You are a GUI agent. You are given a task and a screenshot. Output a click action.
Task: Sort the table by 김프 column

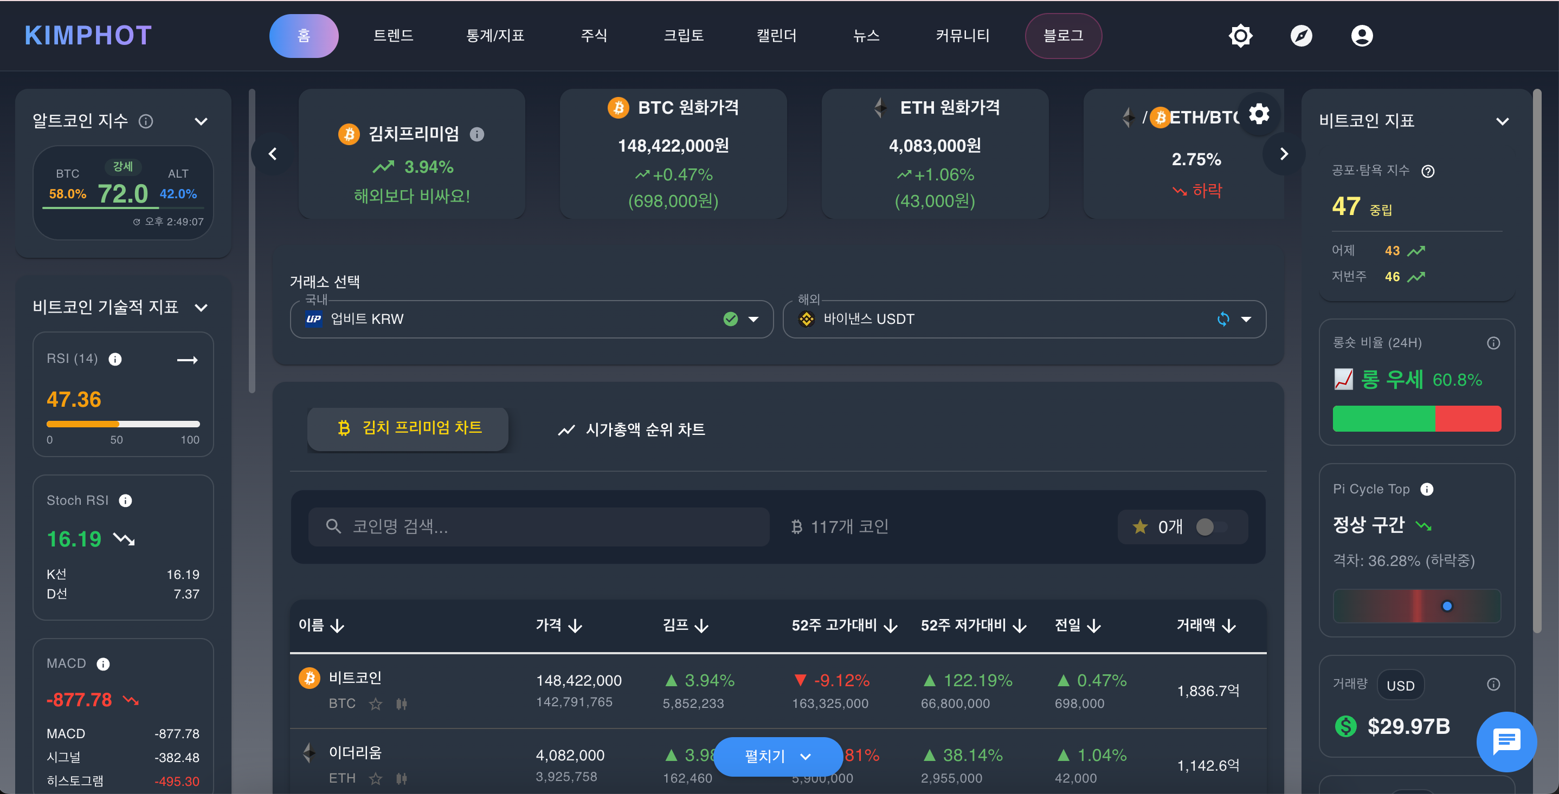pyautogui.click(x=685, y=625)
